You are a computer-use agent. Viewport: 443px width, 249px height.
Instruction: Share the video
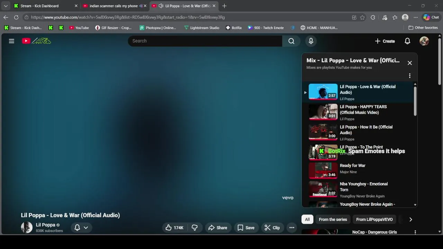(218, 228)
